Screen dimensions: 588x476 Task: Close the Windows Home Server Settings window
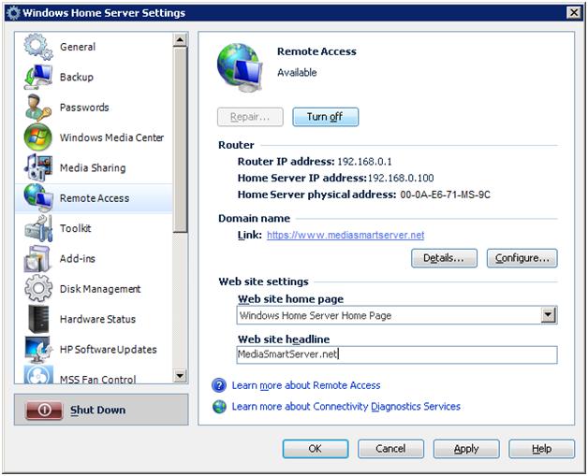tap(574, 13)
